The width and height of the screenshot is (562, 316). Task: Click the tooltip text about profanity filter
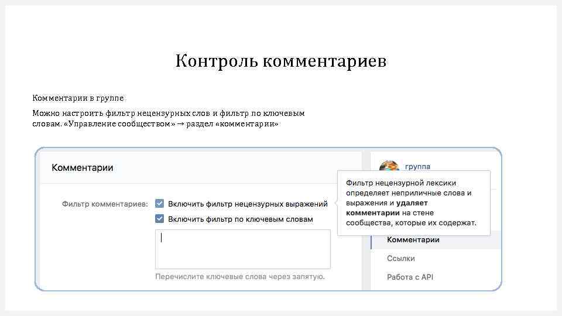(x=411, y=203)
